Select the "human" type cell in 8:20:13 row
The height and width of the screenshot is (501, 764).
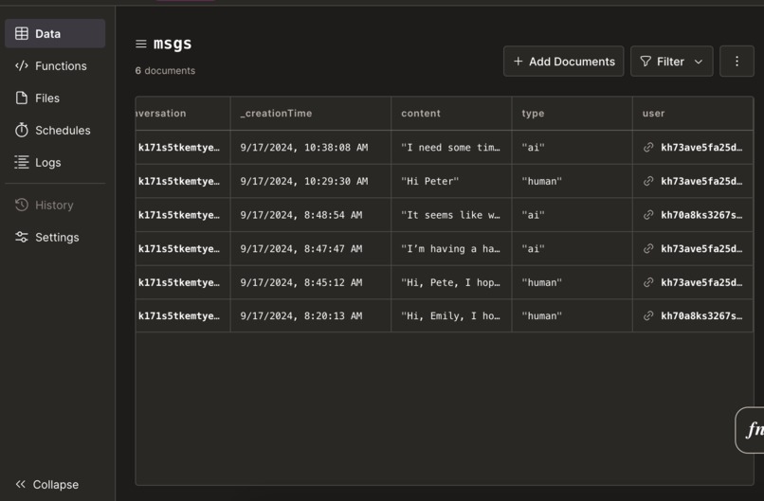[573, 315]
